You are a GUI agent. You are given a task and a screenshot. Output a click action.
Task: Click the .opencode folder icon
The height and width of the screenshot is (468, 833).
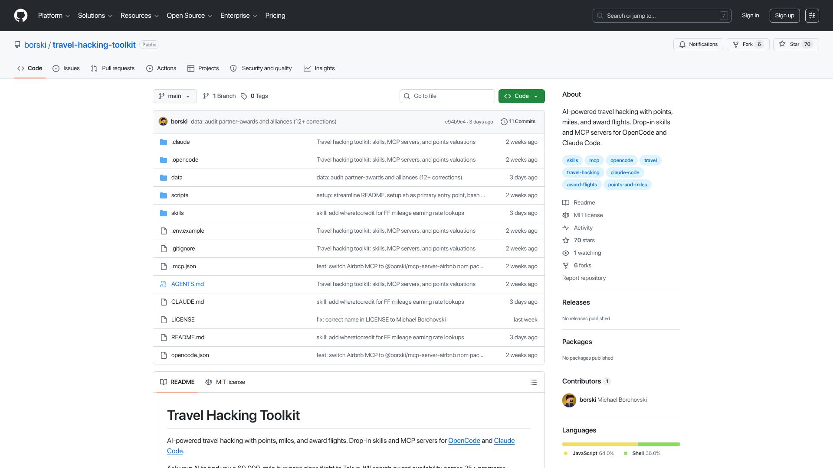click(x=164, y=160)
